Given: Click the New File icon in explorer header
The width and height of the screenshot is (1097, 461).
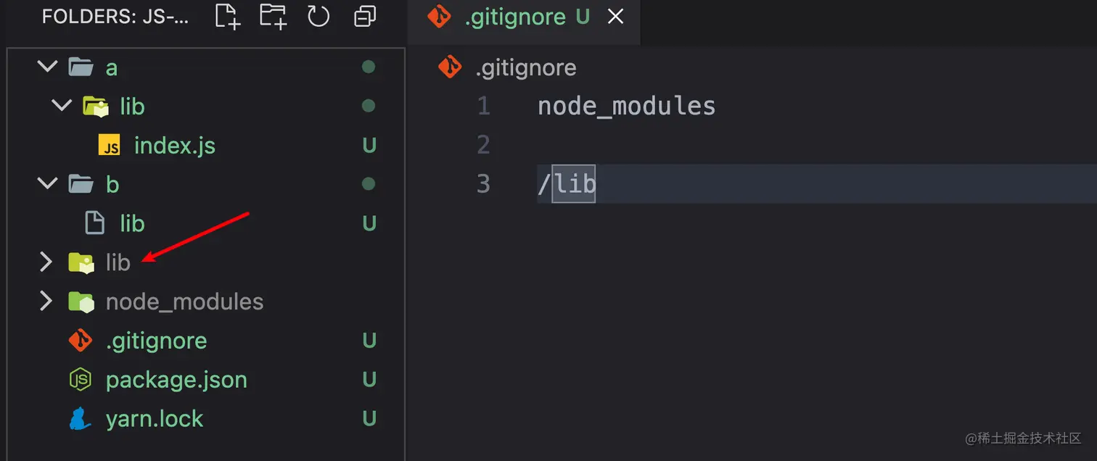Looking at the screenshot, I should coord(228,16).
